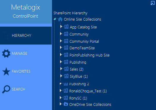
Task: Select SkyBlue (1) in hierarchy
Action: [x=79, y=77]
